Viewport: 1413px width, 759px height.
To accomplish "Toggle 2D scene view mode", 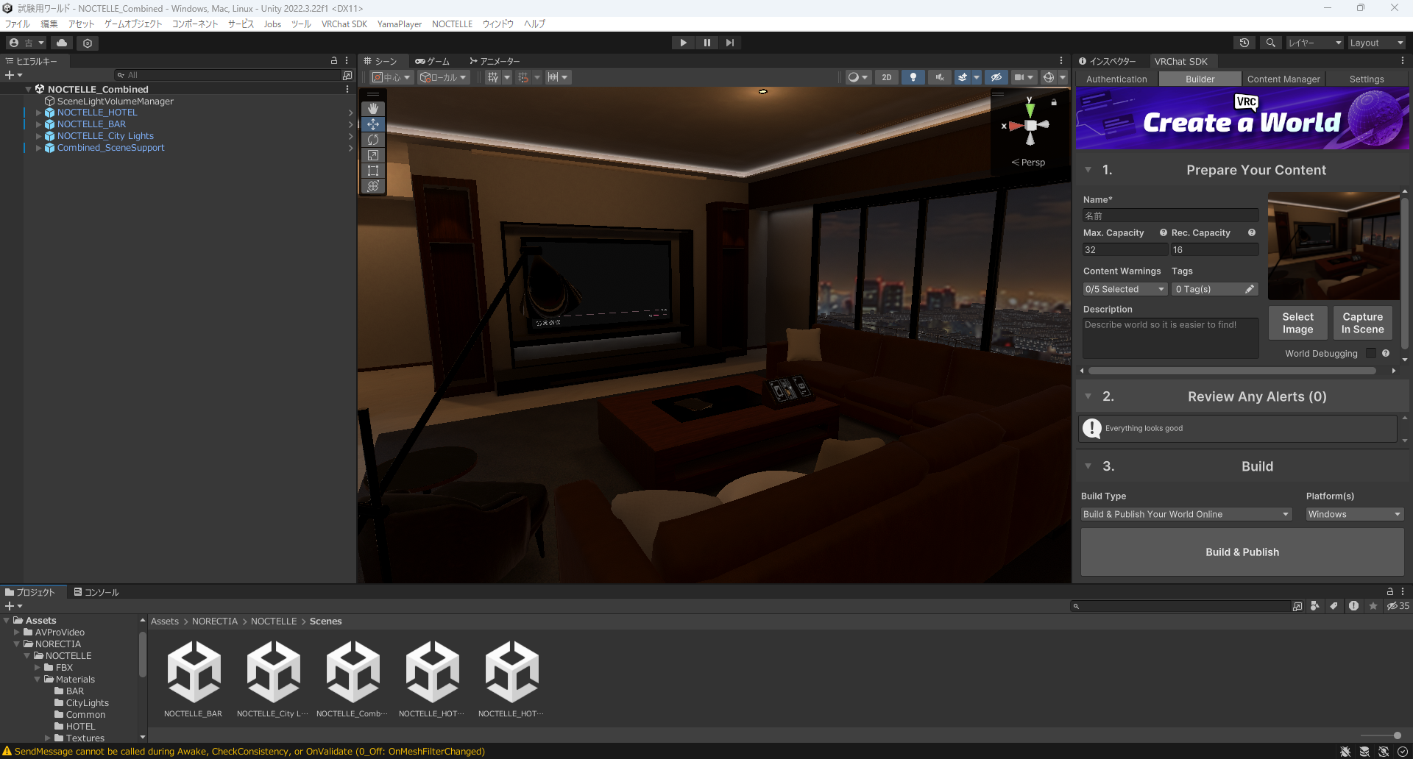I will coord(887,77).
